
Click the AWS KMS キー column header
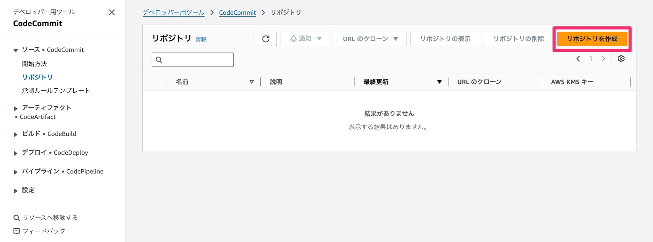572,82
